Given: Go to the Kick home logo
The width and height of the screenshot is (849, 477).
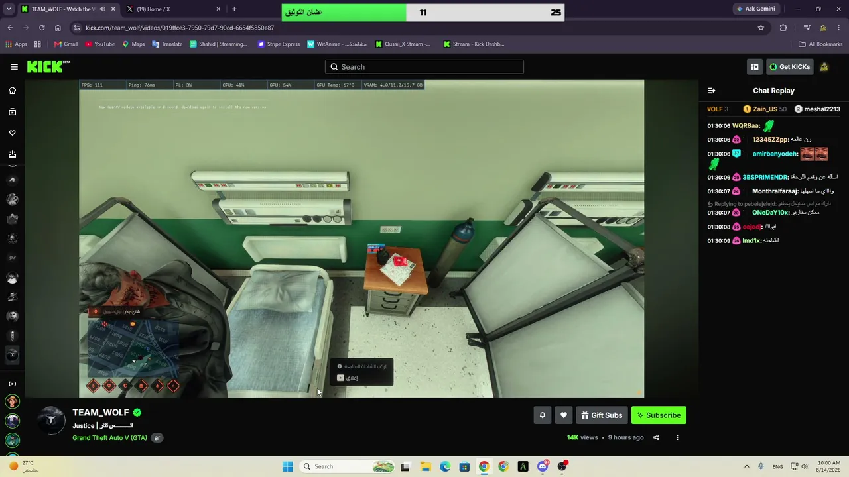Looking at the screenshot, I should [x=48, y=66].
